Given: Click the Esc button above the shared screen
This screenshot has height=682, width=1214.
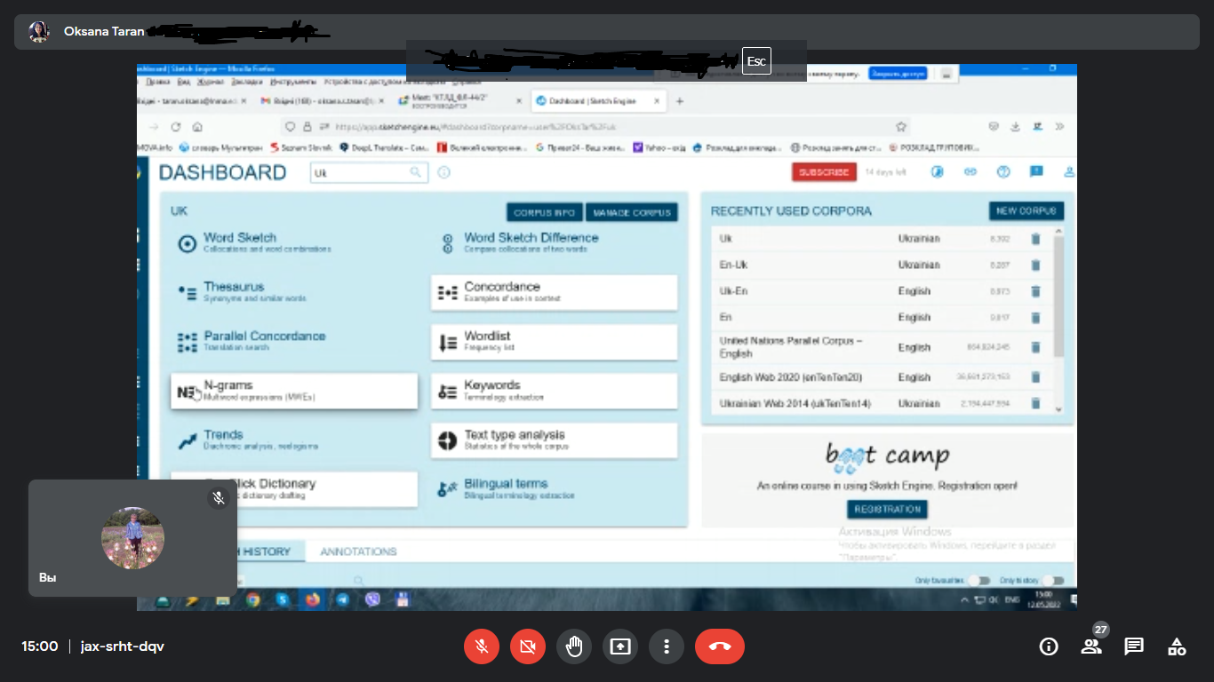Looking at the screenshot, I should click(756, 61).
